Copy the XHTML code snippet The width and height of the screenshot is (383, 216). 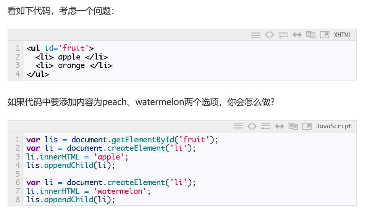[x=311, y=35]
